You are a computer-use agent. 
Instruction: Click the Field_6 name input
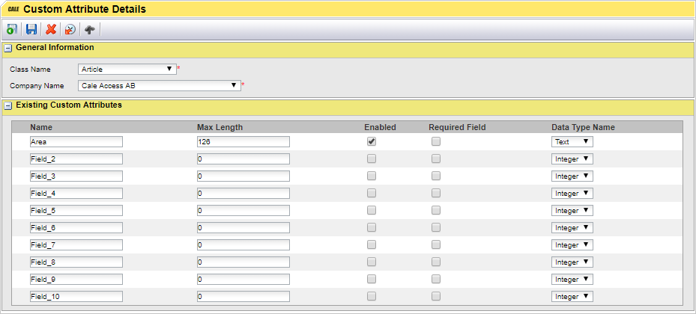[76, 227]
